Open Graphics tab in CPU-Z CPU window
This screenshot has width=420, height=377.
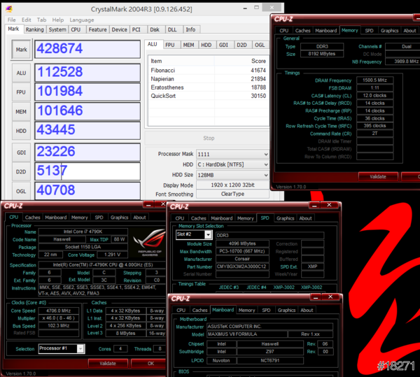(119, 218)
